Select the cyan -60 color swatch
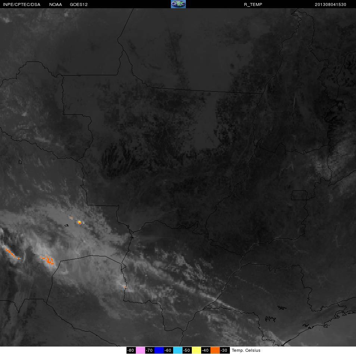The height and width of the screenshot is (354, 356). [x=178, y=350]
